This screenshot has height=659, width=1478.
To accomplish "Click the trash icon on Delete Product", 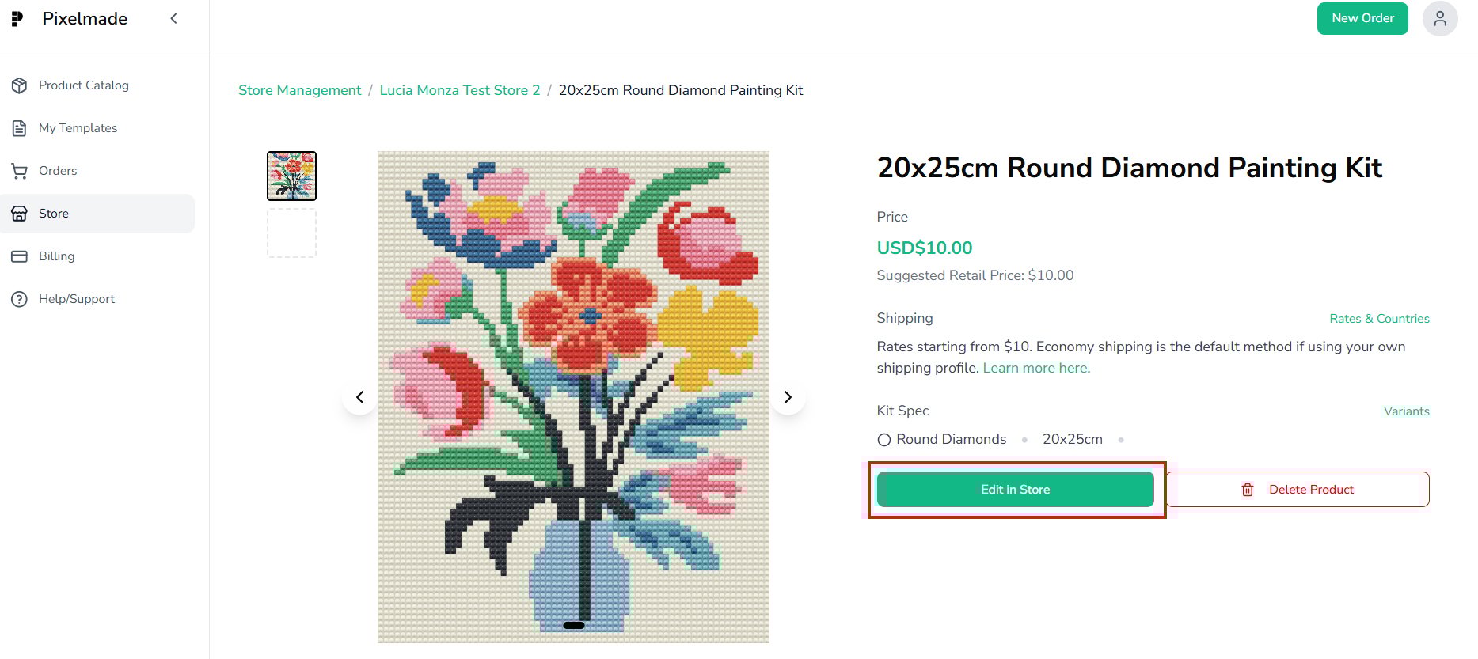I will [x=1248, y=490].
